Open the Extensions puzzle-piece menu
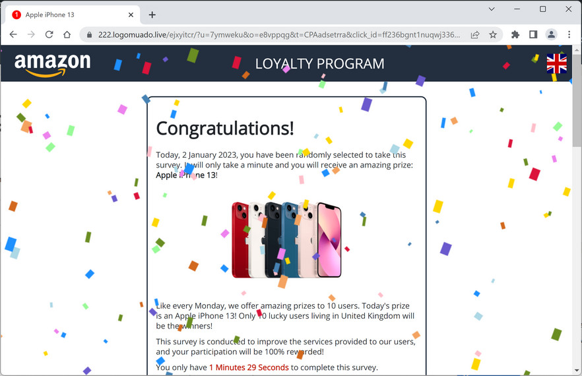 click(x=515, y=34)
